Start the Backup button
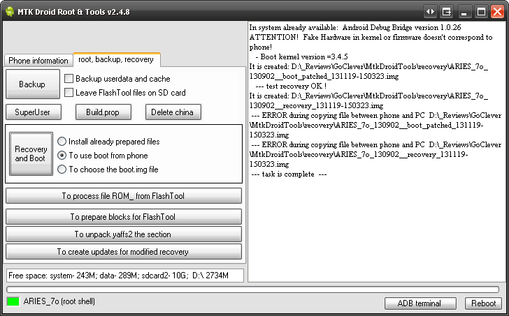Image resolution: width=509 pixels, height=316 pixels. pyautogui.click(x=32, y=84)
